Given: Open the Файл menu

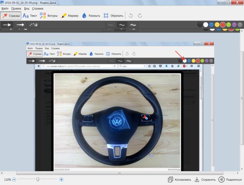Looking at the screenshot, I should pos(5,8).
